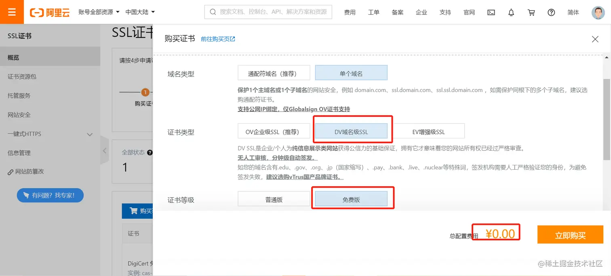Click the purchase panel vertical scrollbar
The width and height of the screenshot is (611, 276).
pos(607,119)
